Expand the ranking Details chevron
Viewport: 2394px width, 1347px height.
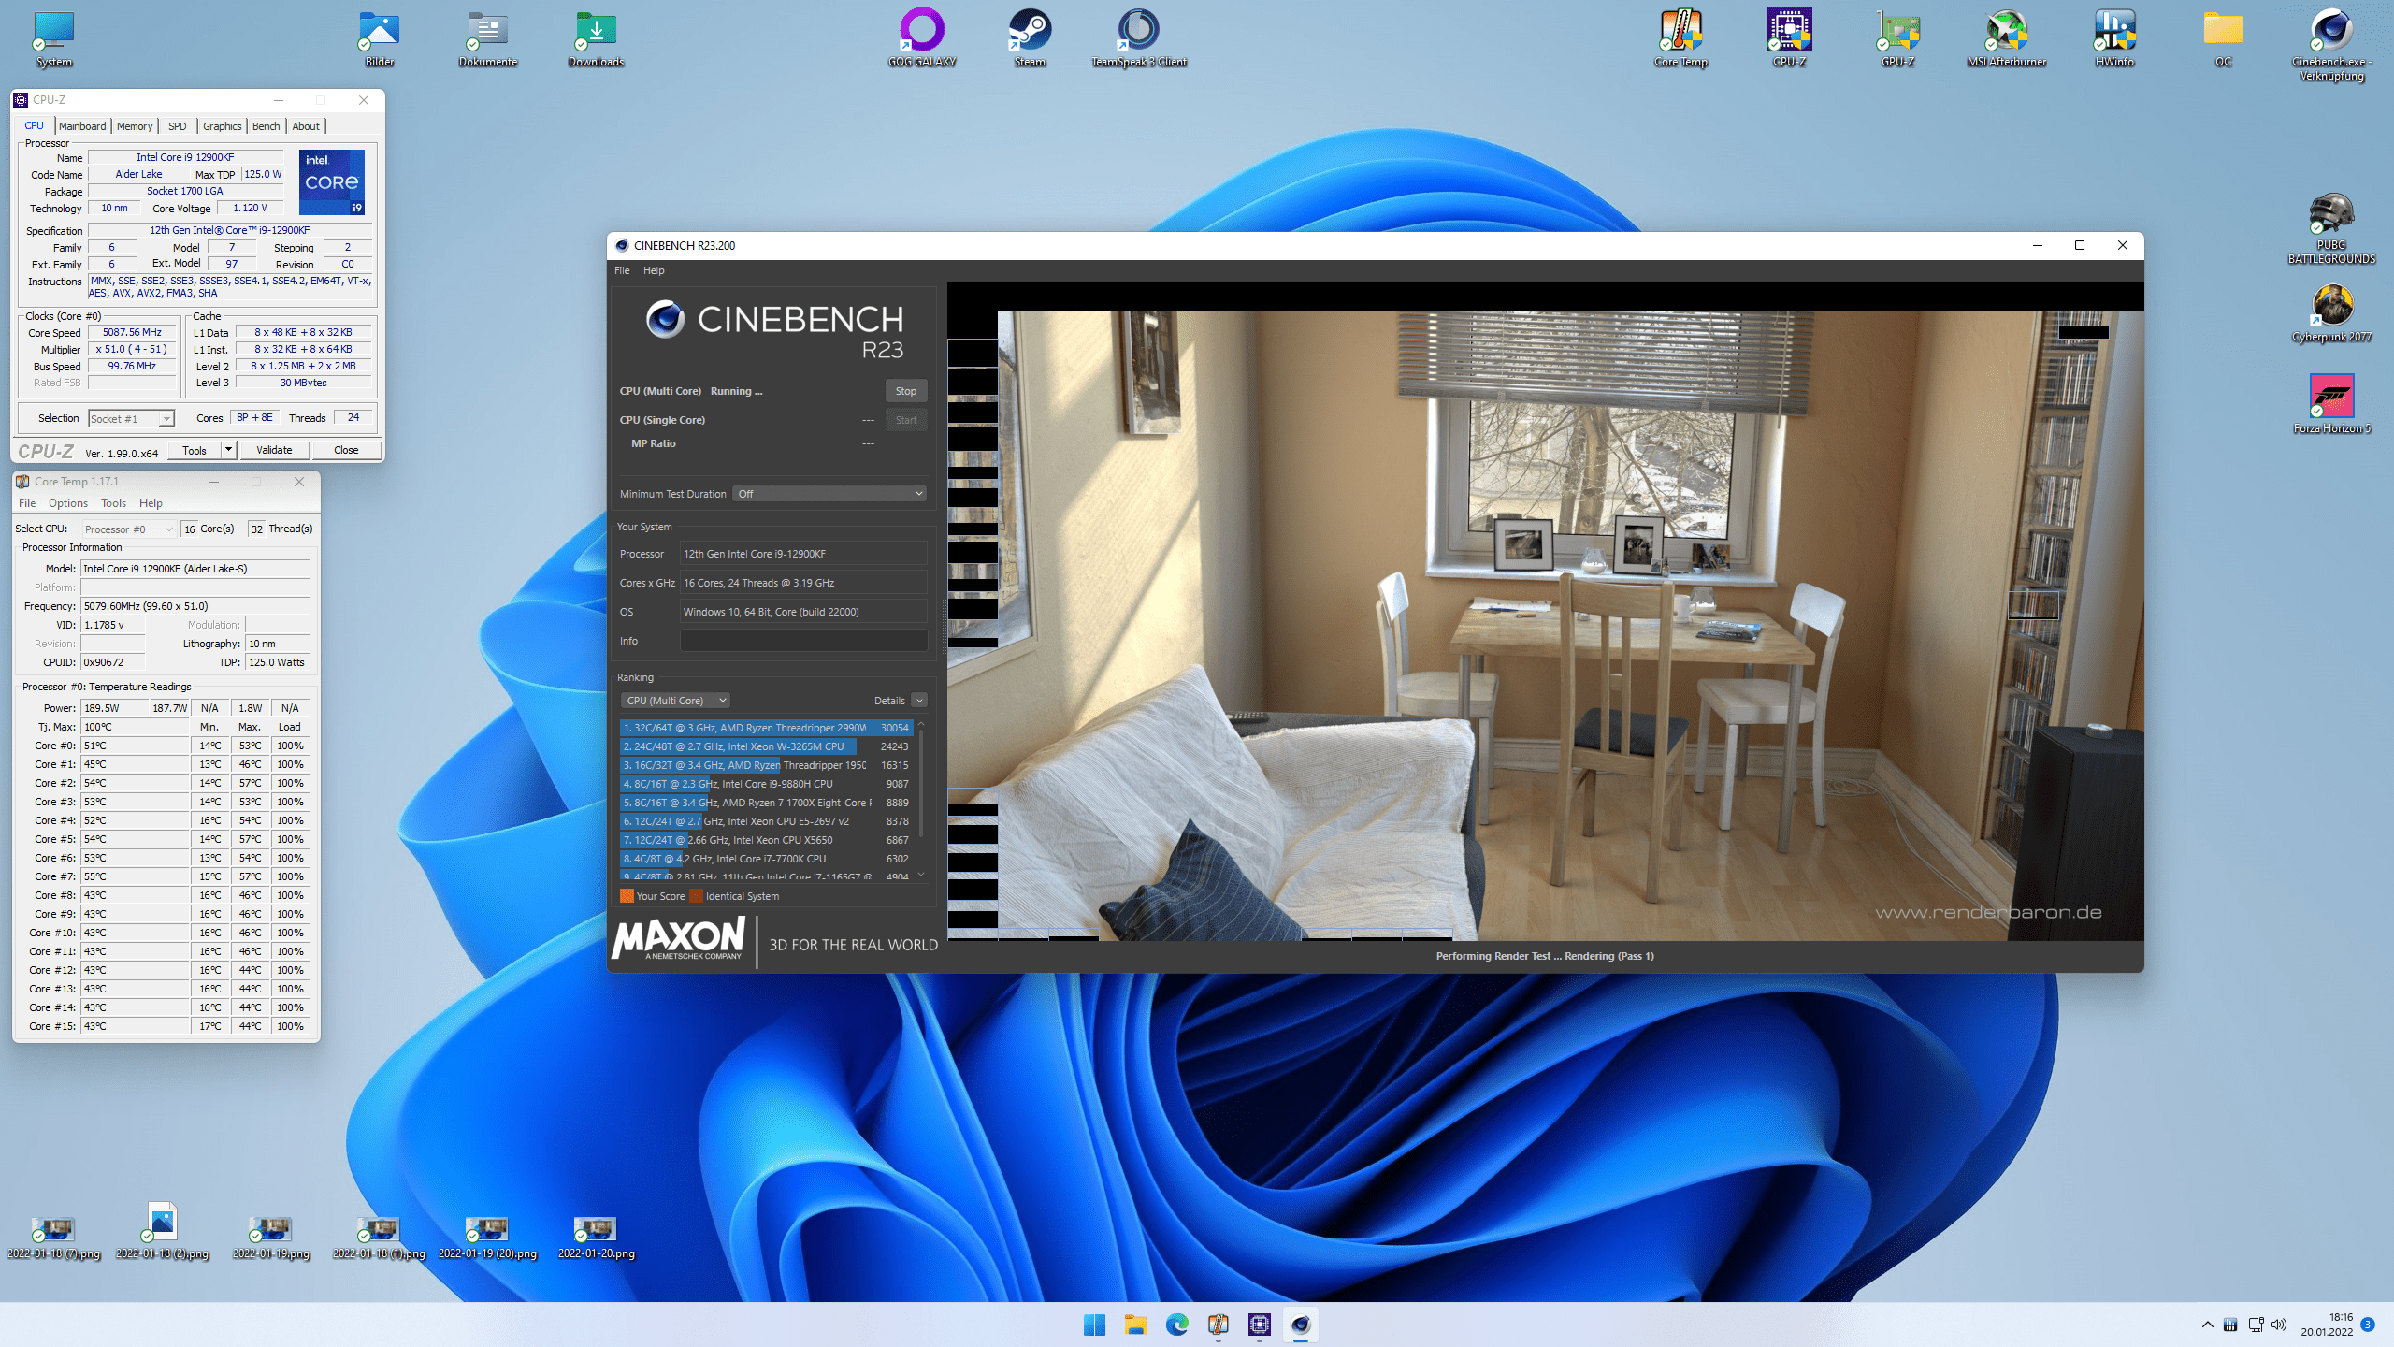coord(919,701)
